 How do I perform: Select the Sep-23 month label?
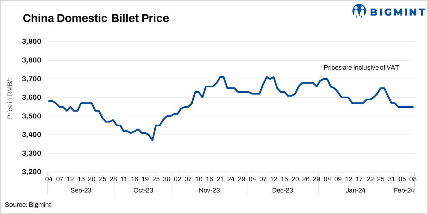[x=81, y=190]
